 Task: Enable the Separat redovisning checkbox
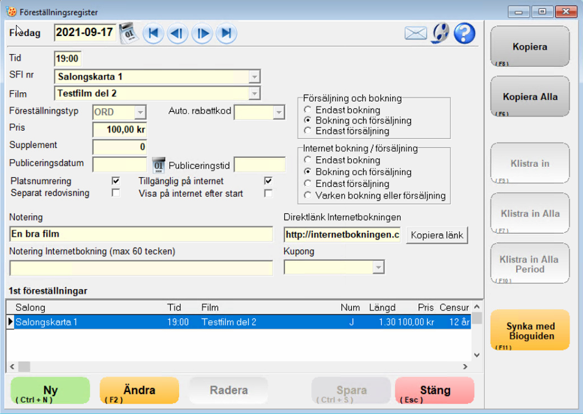tap(116, 193)
